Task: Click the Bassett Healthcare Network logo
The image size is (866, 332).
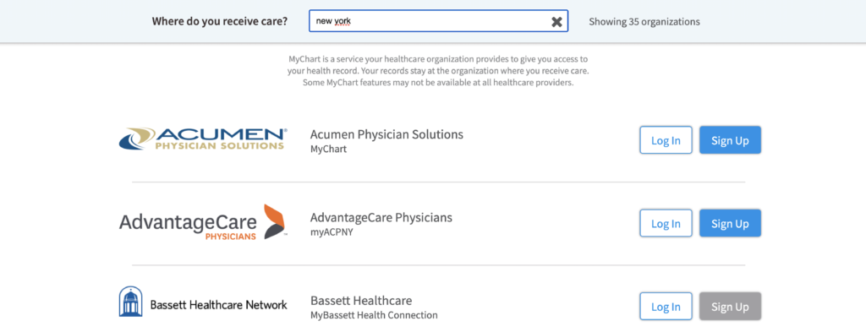Action: coord(203,302)
